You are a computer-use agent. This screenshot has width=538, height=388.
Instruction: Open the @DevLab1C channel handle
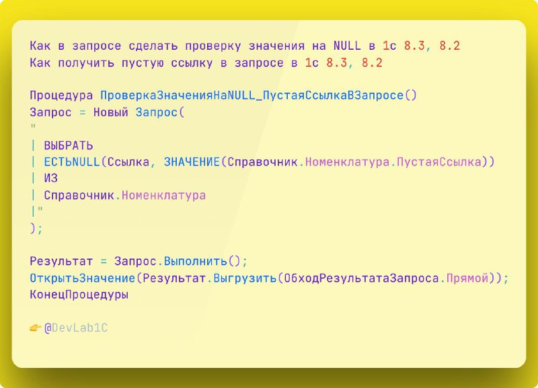tap(76, 328)
